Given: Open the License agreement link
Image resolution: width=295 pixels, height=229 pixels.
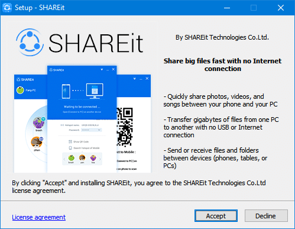Looking at the screenshot, I should [39, 217].
